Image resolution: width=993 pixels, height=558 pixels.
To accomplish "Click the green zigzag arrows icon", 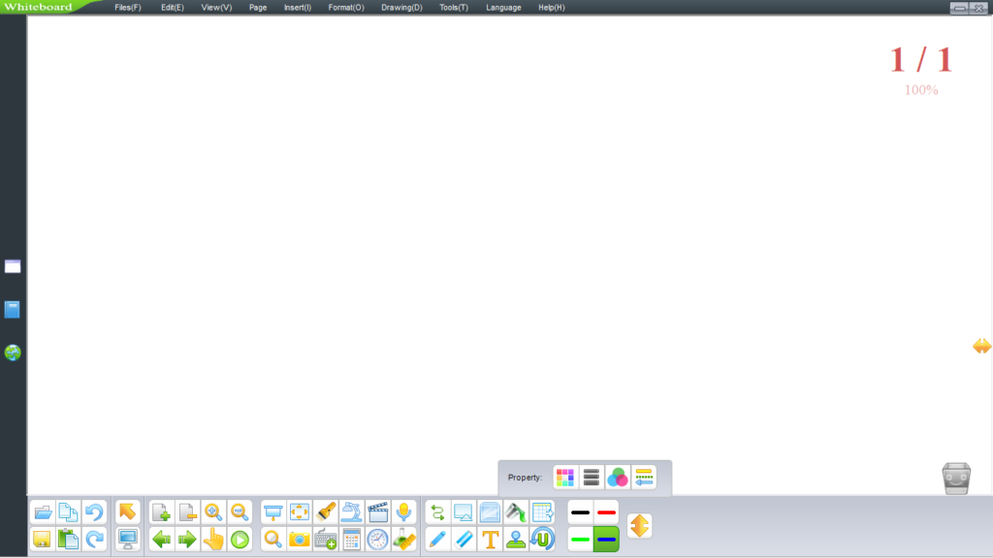I will pyautogui.click(x=437, y=511).
